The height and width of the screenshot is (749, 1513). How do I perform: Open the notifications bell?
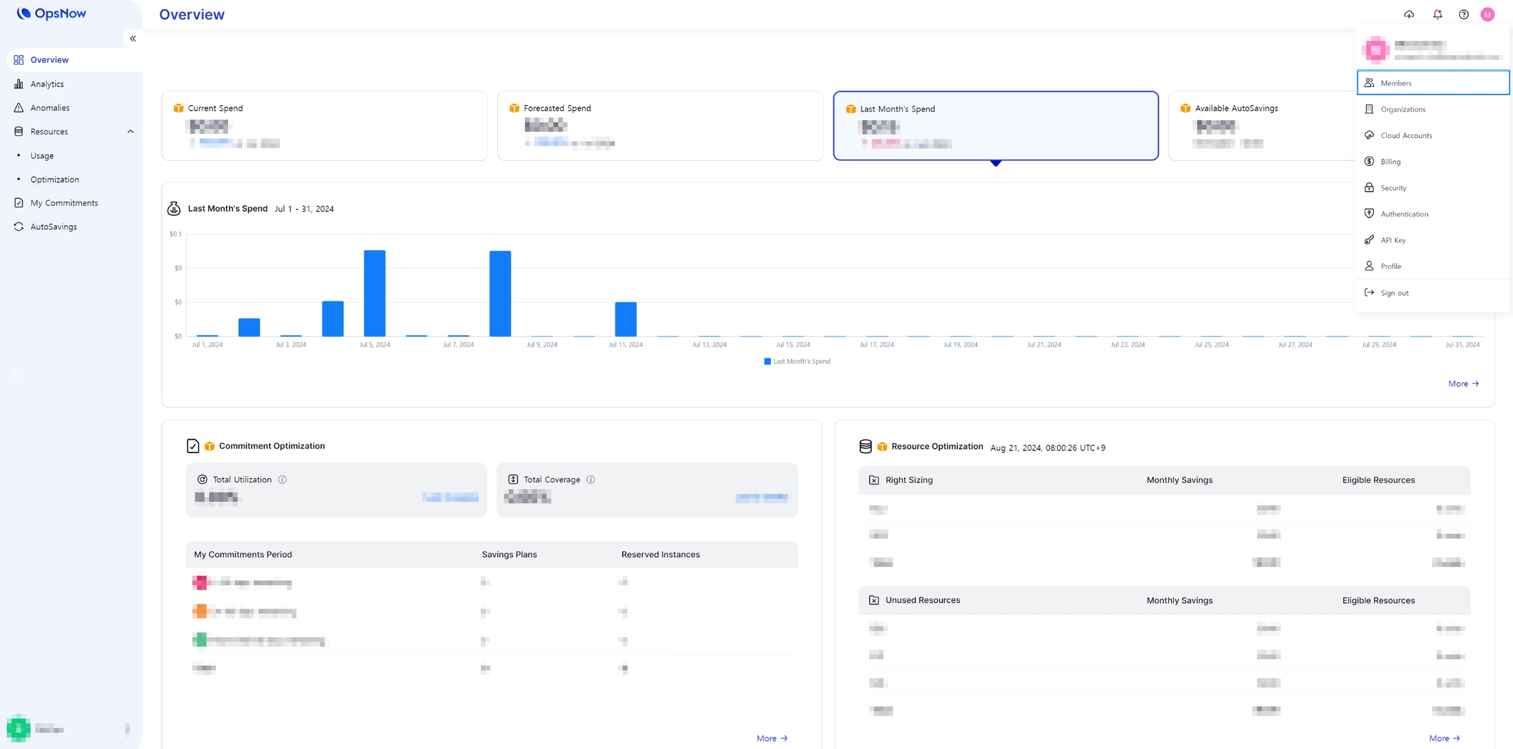click(x=1437, y=14)
